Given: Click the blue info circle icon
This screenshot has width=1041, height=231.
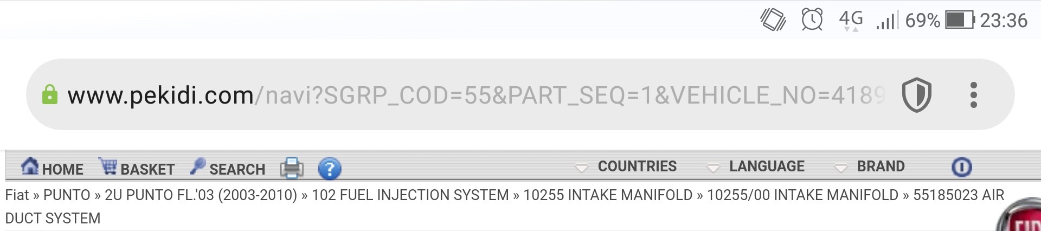Looking at the screenshot, I should pyautogui.click(x=962, y=167).
